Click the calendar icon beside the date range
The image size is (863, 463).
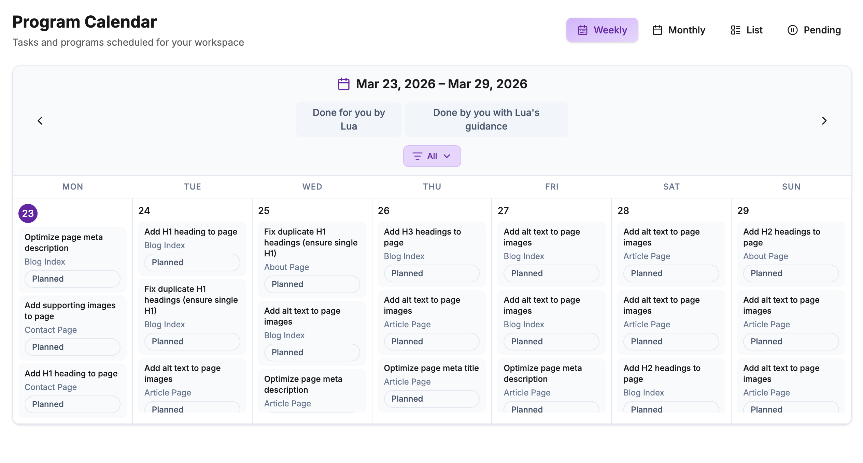344,84
